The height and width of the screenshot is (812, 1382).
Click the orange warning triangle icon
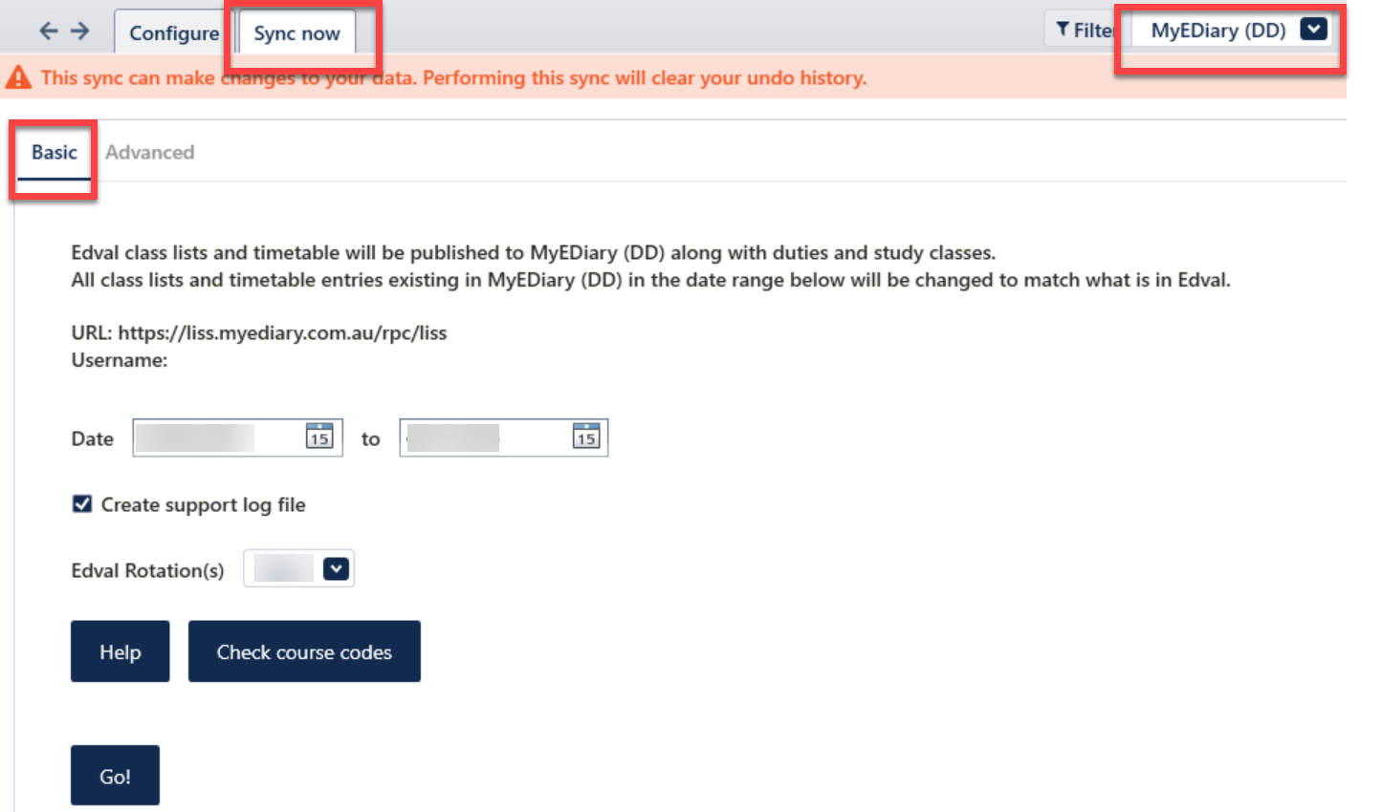pyautogui.click(x=18, y=76)
